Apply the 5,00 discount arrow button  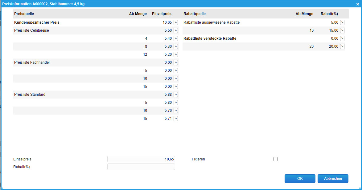pyautogui.click(x=342, y=22)
